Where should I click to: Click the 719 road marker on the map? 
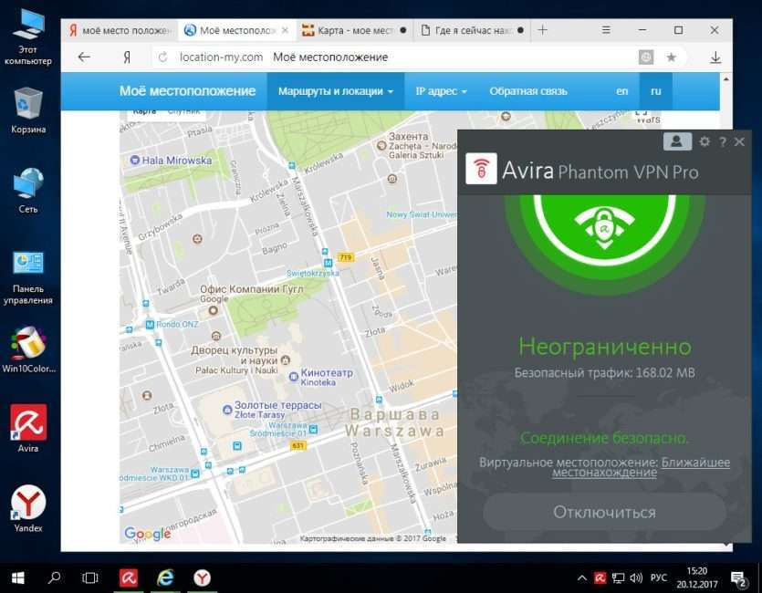click(x=346, y=257)
